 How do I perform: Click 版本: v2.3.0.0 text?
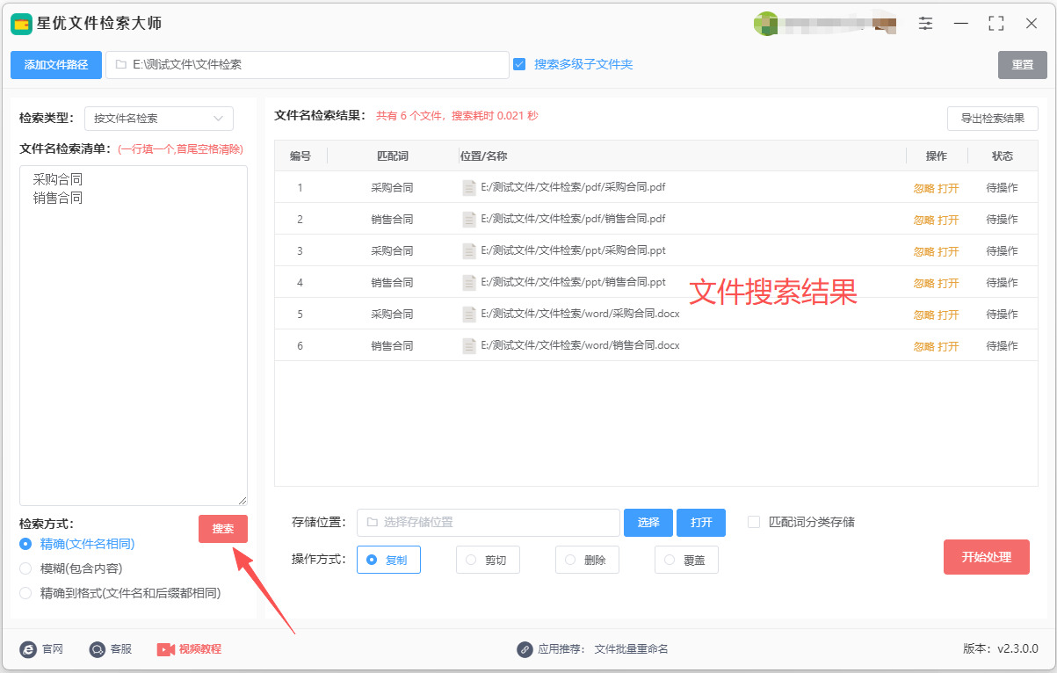tap(1001, 649)
